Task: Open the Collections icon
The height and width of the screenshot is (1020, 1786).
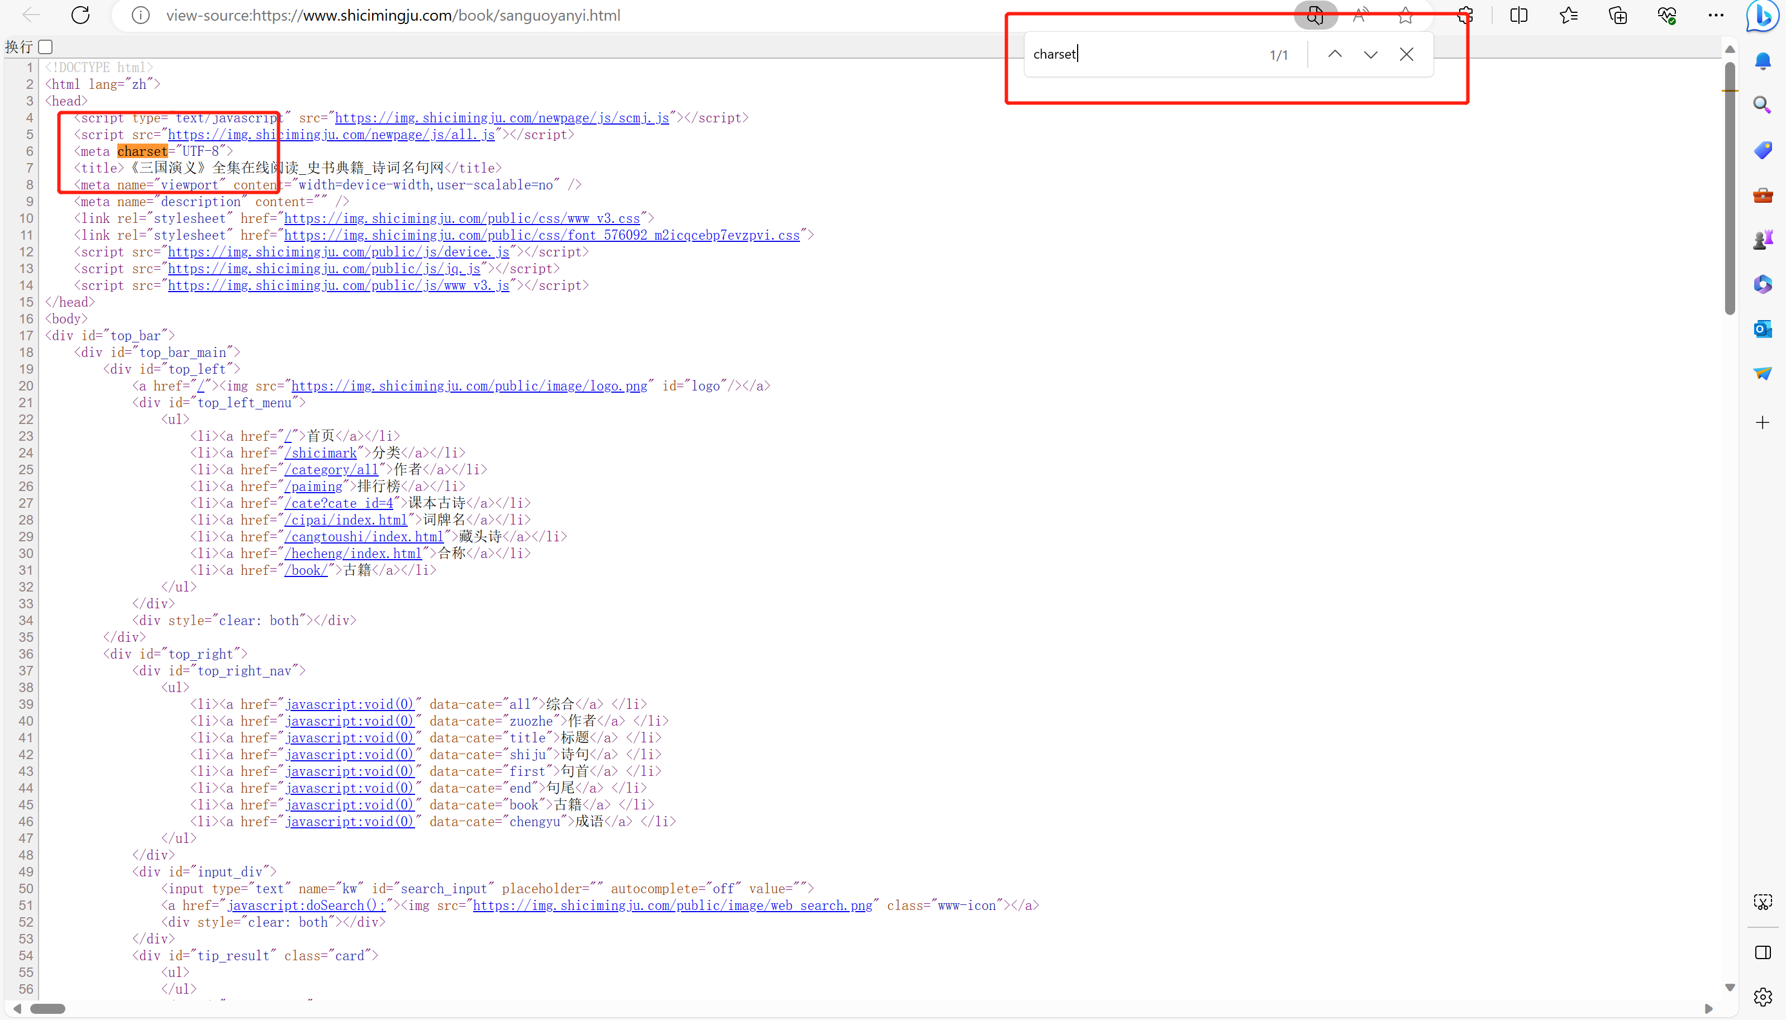Action: [x=1618, y=15]
